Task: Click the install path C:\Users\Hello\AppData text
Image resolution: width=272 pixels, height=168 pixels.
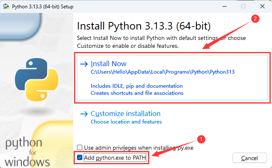Action: [x=163, y=72]
